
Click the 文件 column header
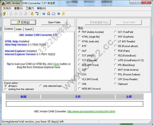[x=78, y=97]
